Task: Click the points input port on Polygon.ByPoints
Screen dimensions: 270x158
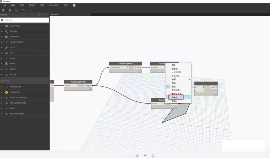Action: click(x=71, y=85)
